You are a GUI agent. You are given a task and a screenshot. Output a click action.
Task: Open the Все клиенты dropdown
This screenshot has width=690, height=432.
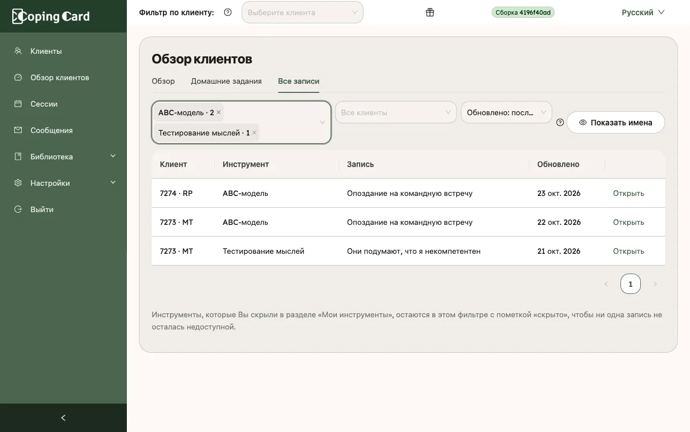pyautogui.click(x=396, y=112)
